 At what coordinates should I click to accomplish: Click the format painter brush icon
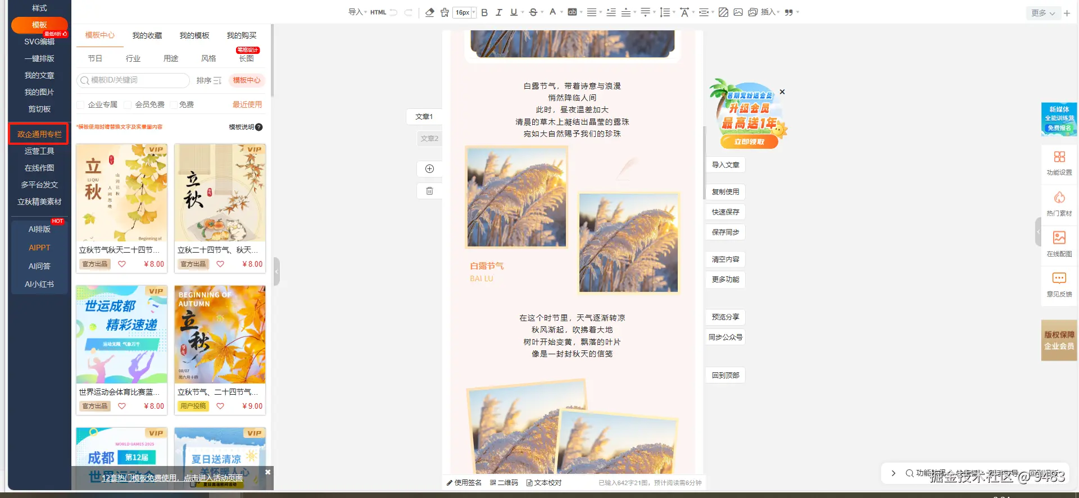445,12
